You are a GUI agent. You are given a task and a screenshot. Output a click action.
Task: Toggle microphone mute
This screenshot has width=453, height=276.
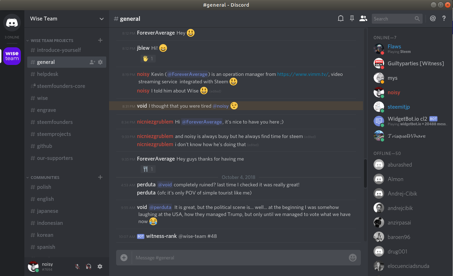tap(77, 266)
